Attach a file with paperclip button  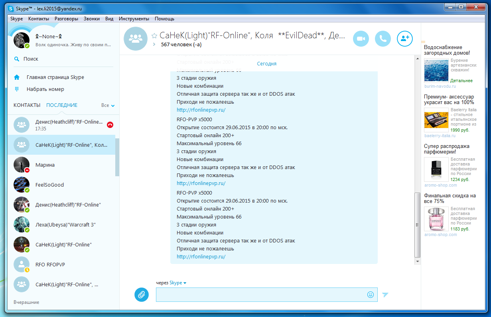click(x=141, y=295)
